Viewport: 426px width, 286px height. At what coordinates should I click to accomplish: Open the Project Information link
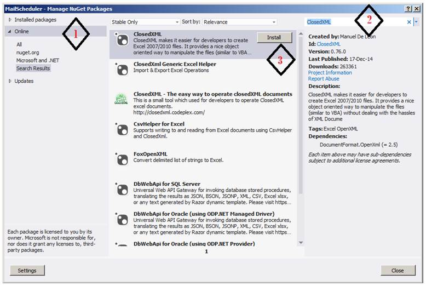[x=330, y=72]
